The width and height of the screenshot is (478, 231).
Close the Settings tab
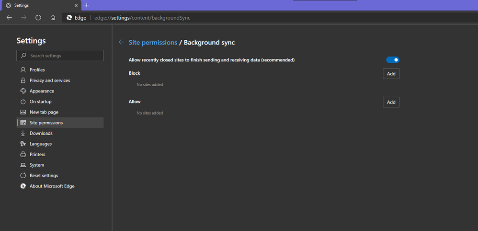tap(76, 5)
